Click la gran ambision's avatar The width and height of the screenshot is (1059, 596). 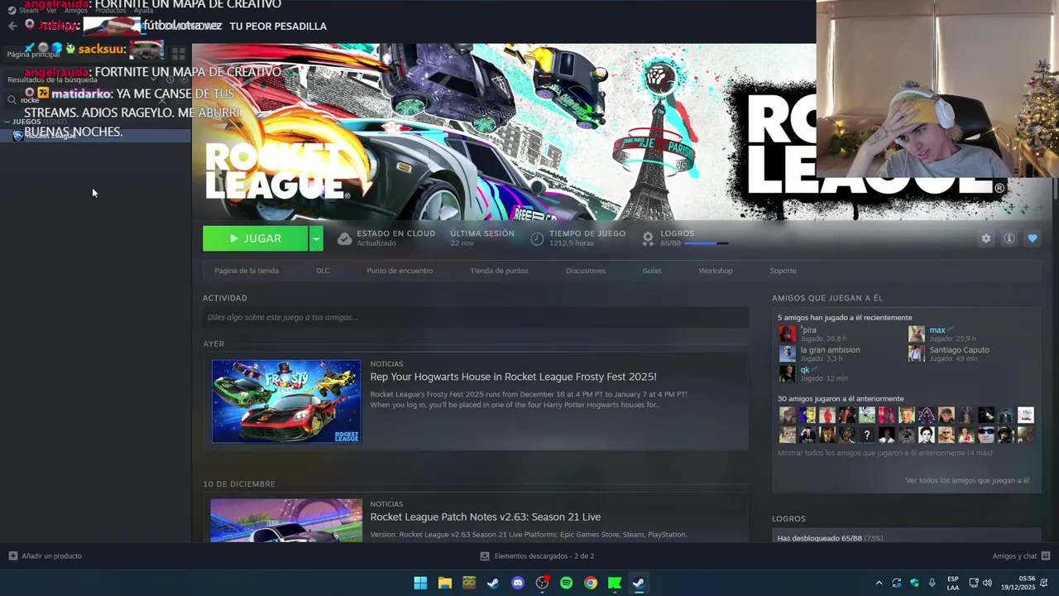[x=787, y=353]
